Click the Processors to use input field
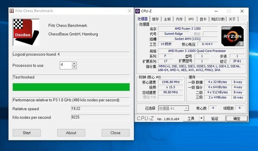Image resolution: width=258 pixels, height=151 pixels. click(x=66, y=65)
